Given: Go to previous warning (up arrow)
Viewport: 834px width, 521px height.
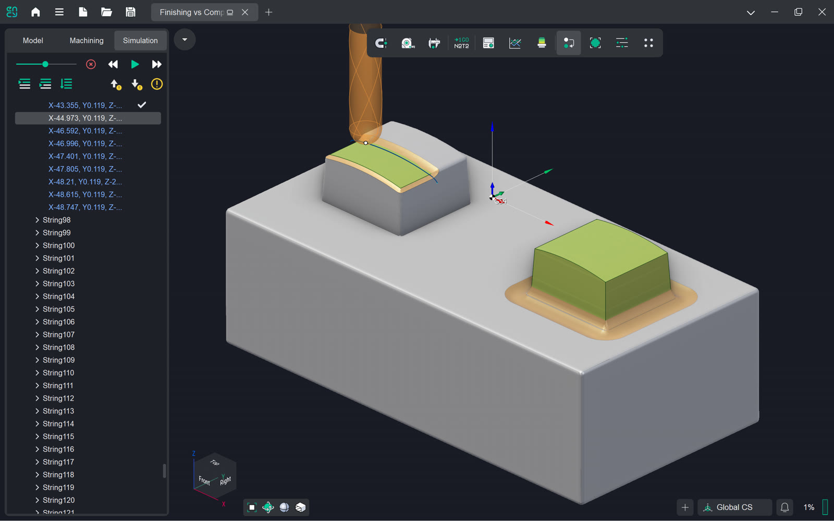Looking at the screenshot, I should (116, 84).
